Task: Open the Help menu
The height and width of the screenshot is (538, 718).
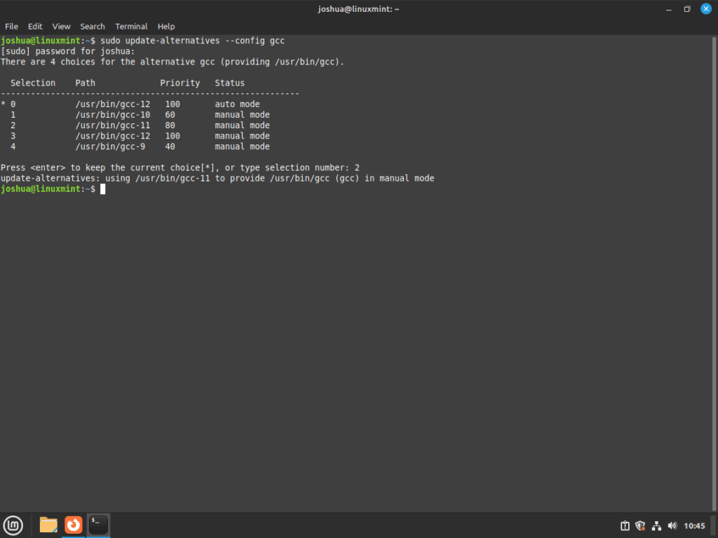Action: click(165, 27)
